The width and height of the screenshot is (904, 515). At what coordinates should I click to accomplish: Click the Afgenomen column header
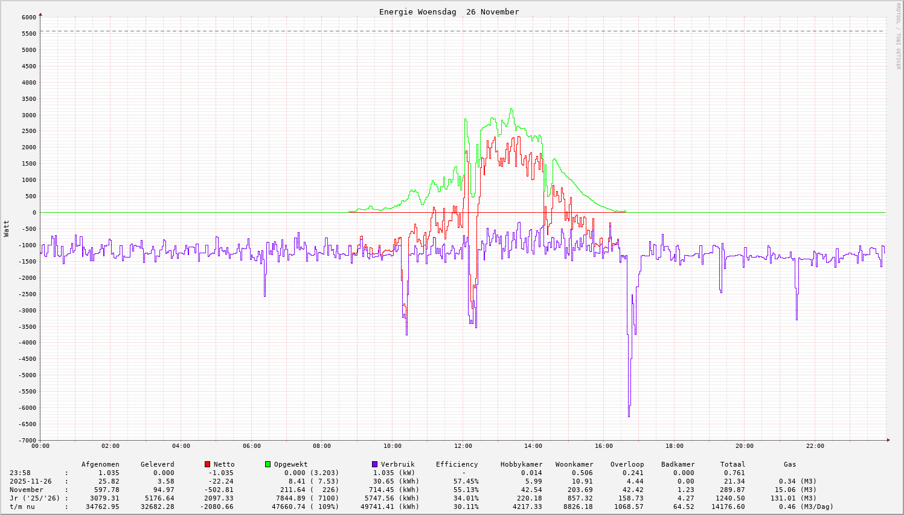click(x=100, y=464)
